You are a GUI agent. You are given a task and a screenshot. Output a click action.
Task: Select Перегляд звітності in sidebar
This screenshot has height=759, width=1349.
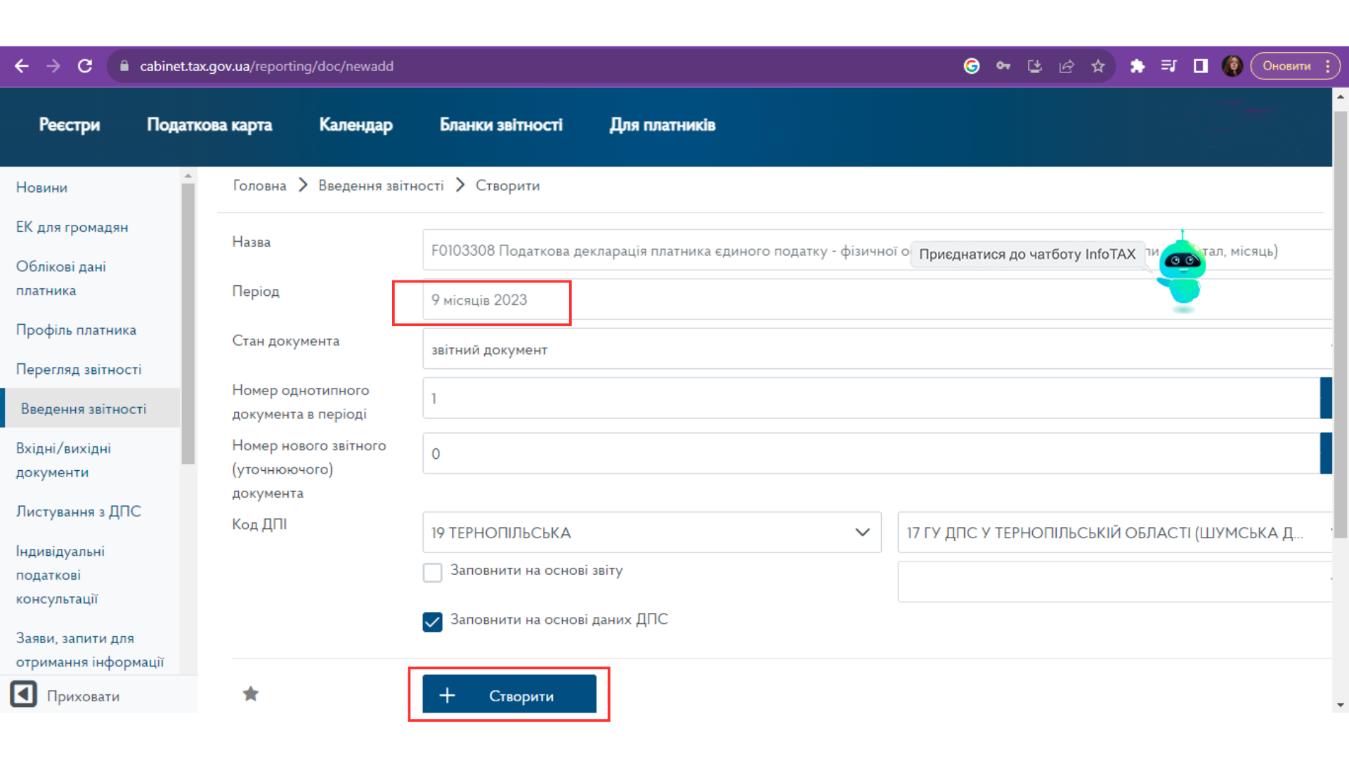coord(79,370)
